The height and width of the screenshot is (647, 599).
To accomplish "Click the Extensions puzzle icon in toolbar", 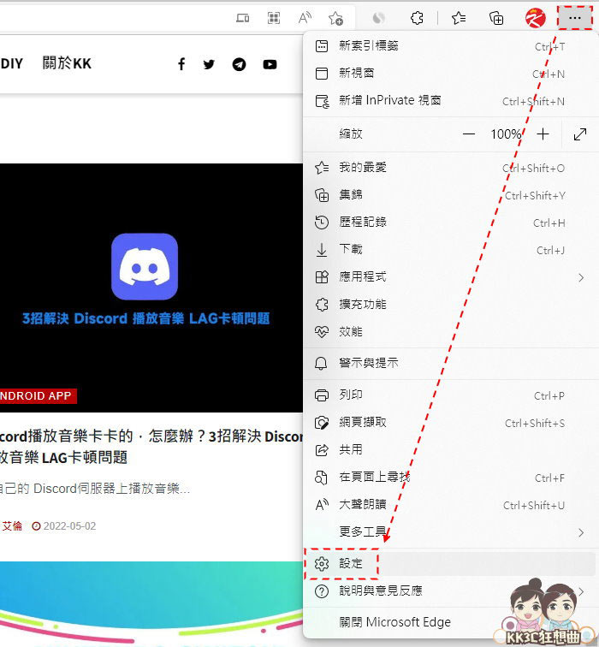I will tap(417, 18).
